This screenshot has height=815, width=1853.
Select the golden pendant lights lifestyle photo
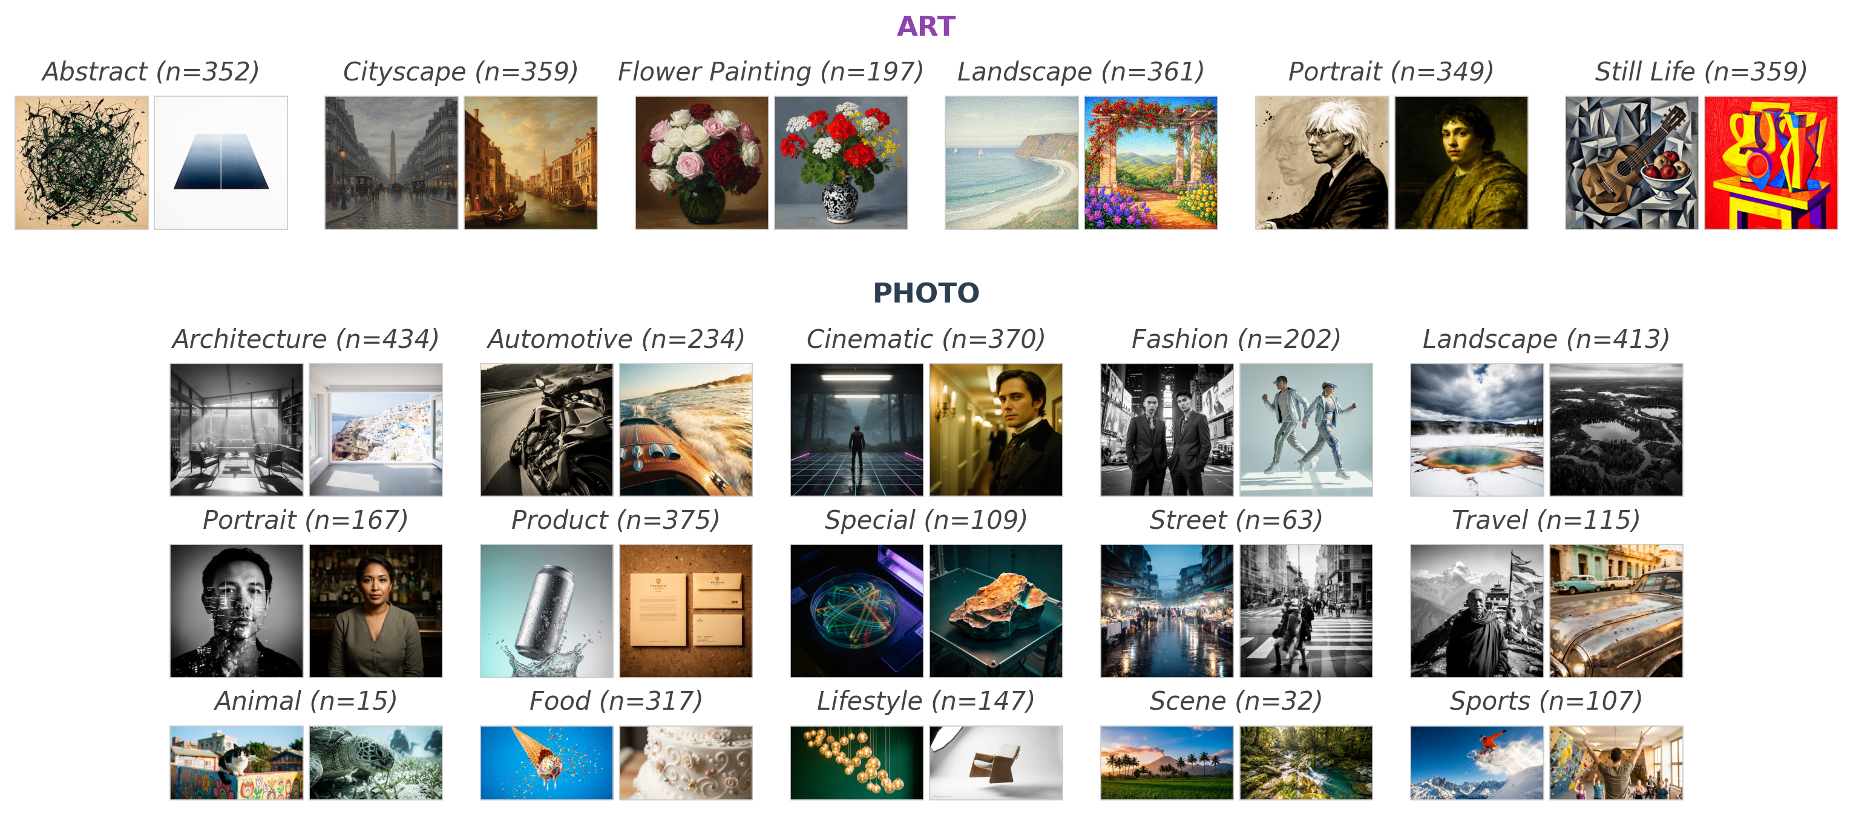(856, 762)
